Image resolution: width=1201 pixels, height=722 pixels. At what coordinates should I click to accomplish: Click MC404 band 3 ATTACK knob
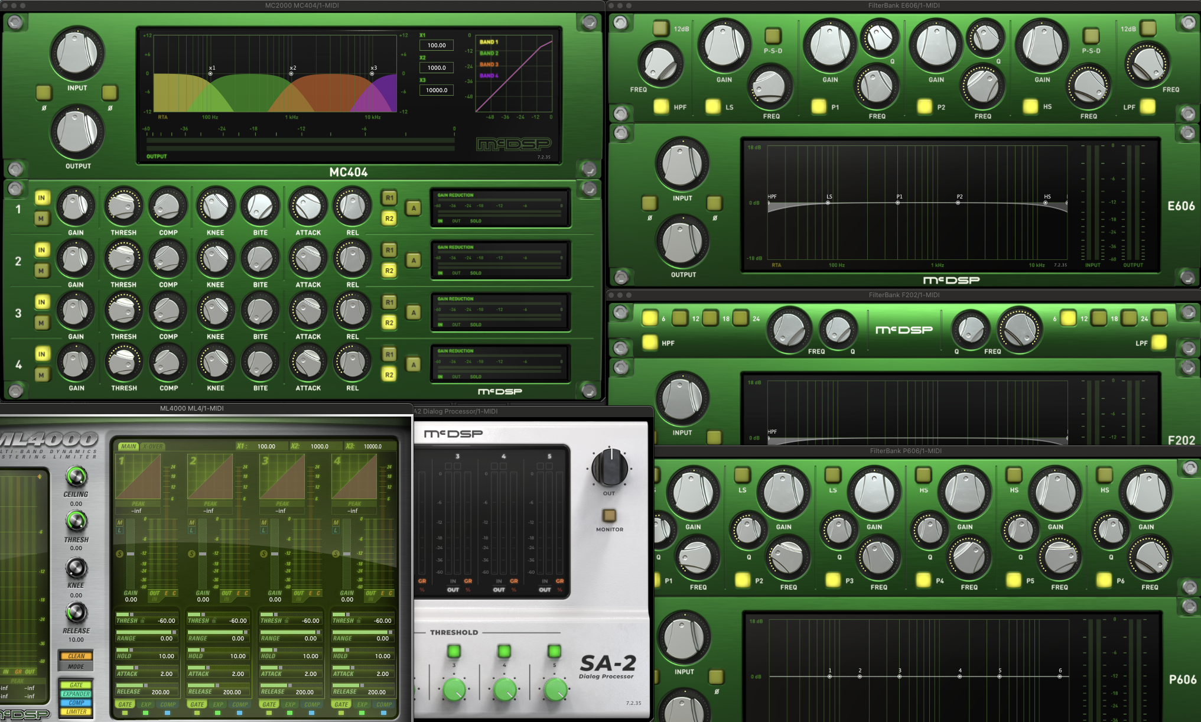click(x=308, y=311)
